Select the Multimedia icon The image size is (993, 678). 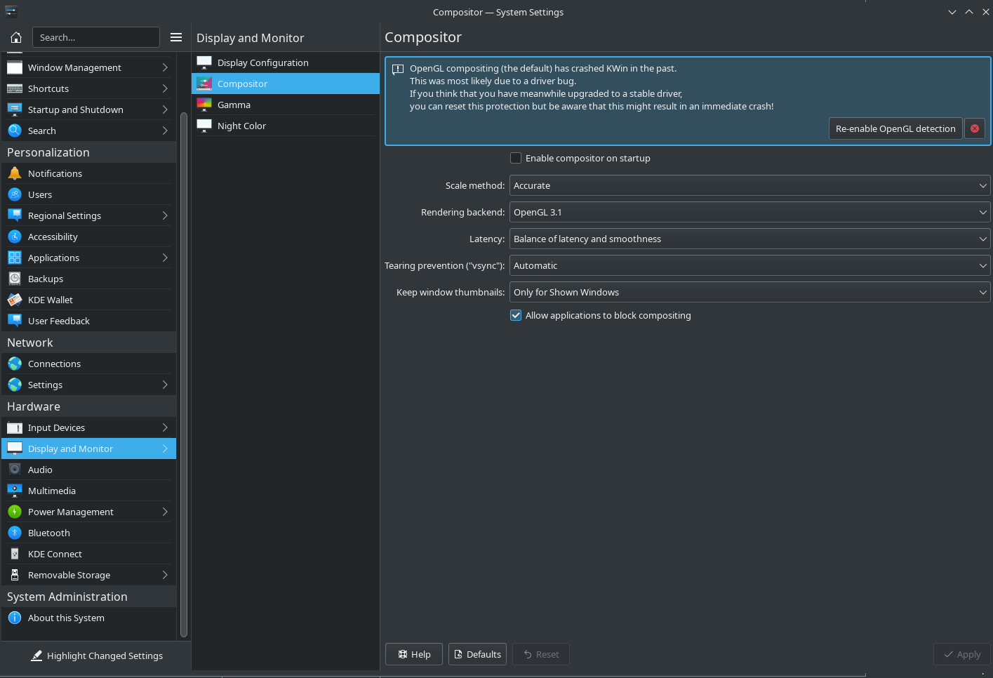(15, 491)
